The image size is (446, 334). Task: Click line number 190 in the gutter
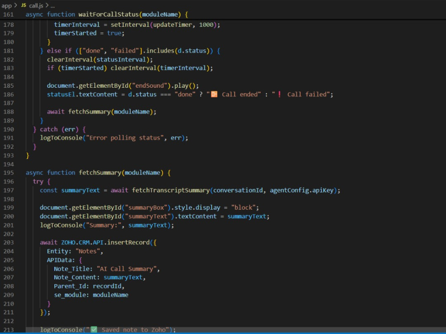point(8,129)
